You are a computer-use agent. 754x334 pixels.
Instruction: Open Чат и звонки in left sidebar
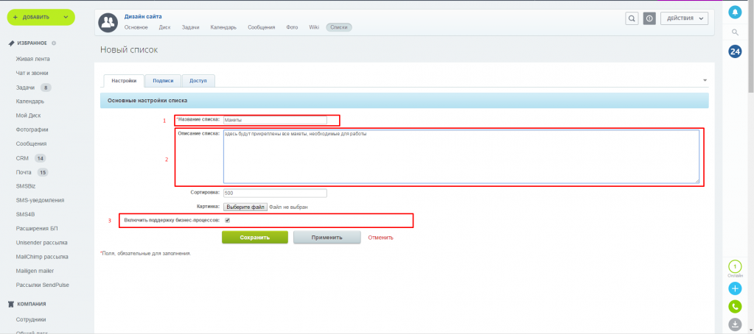(x=32, y=74)
